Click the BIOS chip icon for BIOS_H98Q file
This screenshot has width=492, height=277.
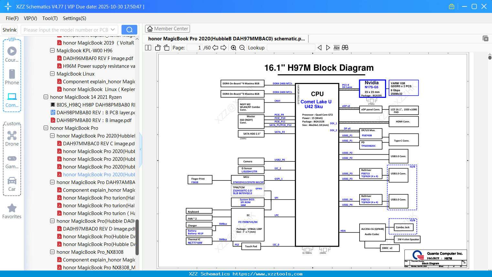[x=53, y=105]
